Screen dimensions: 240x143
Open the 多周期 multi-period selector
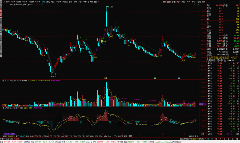click(90, 2)
